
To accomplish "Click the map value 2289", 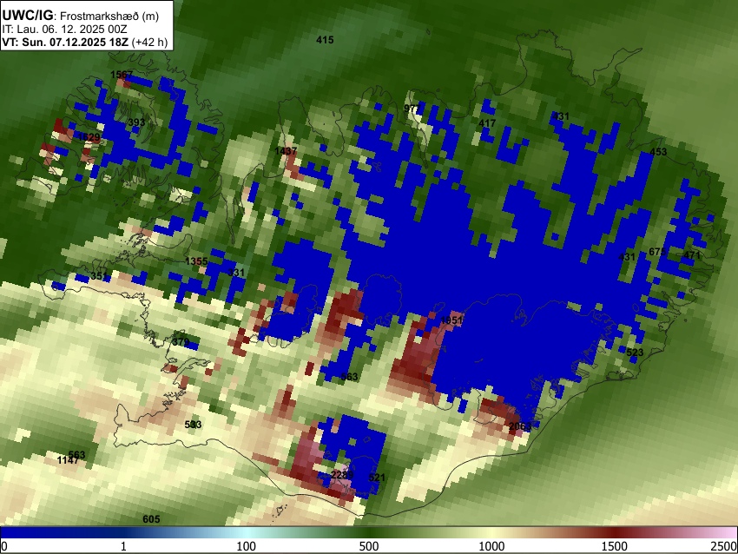I will pyautogui.click(x=342, y=474).
